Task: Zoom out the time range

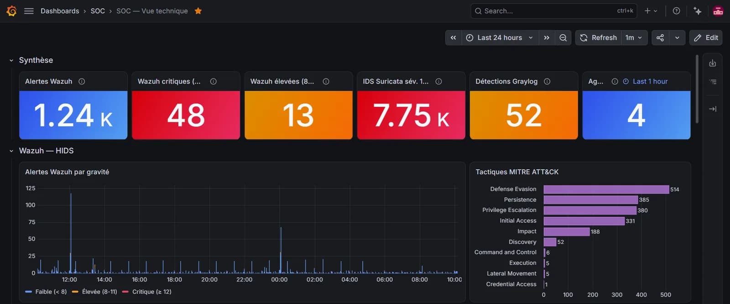Action: (563, 38)
